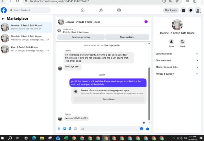The width and height of the screenshot is (204, 141).
Task: Open the Facebook menu grid icon
Action: click(183, 10)
